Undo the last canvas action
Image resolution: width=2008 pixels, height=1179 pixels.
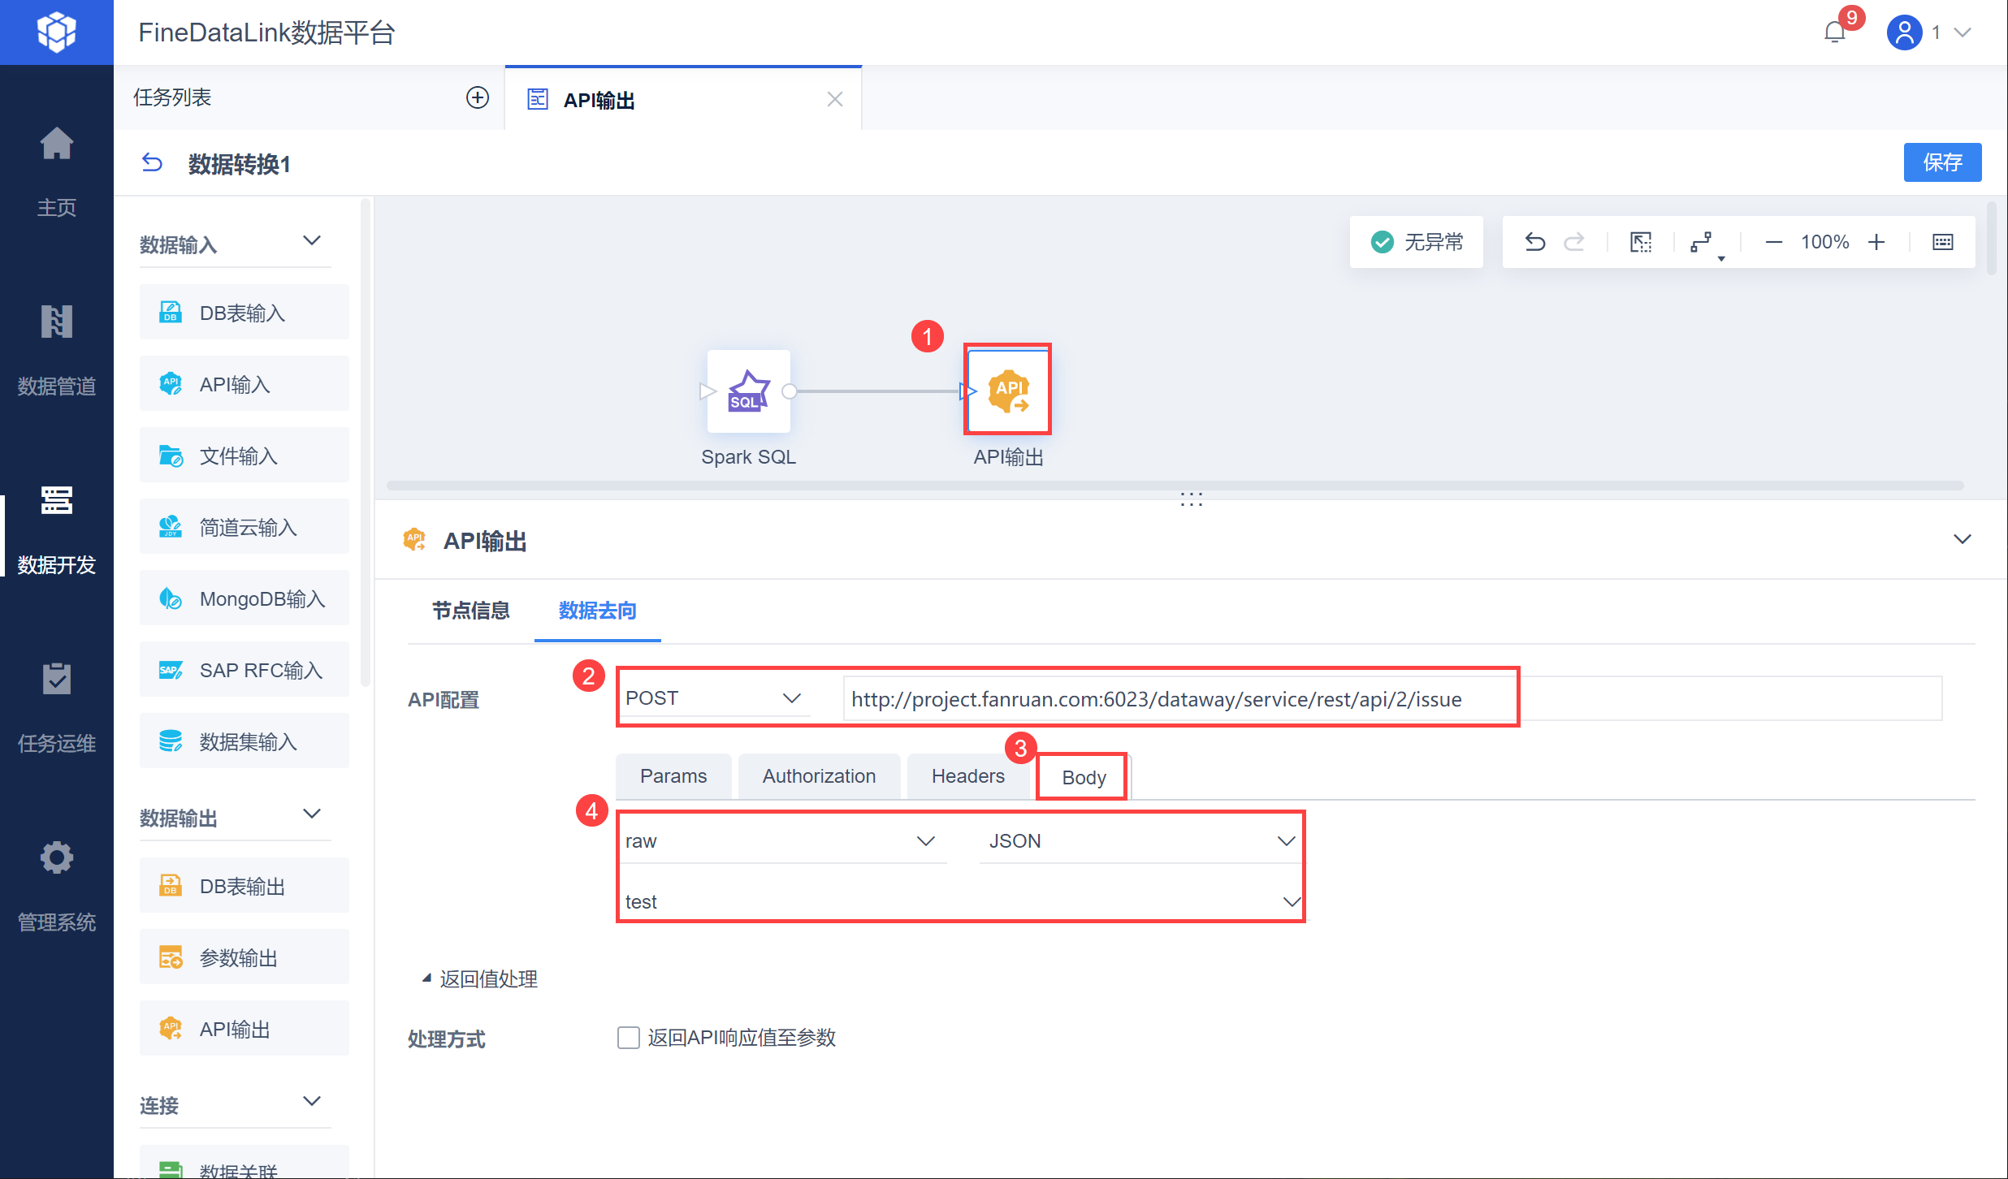click(1534, 242)
